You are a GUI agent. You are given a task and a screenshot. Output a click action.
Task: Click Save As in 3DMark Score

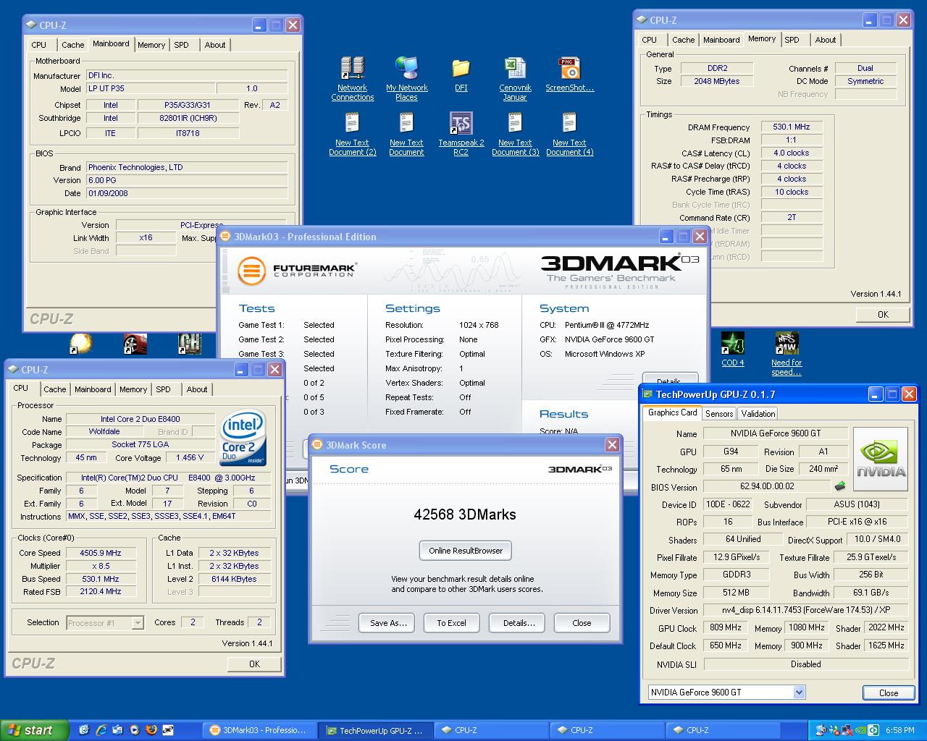point(388,623)
